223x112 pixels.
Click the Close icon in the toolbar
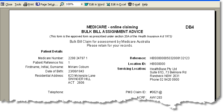[3, 4]
